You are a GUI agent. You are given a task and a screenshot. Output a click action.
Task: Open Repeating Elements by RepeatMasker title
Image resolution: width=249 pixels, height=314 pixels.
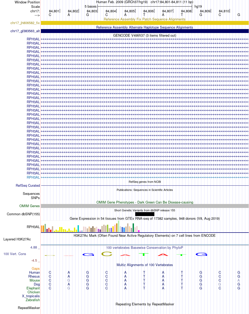pos(144,304)
